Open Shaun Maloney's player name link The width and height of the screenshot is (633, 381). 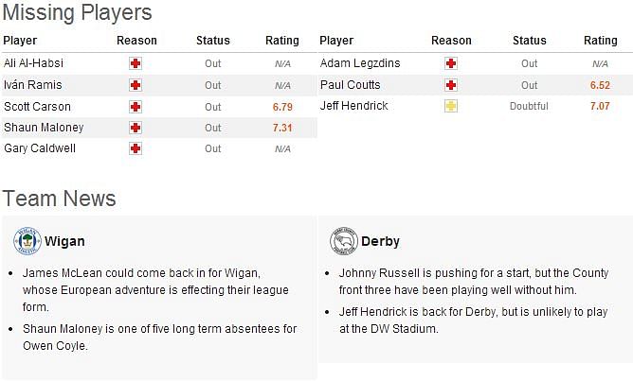click(44, 128)
